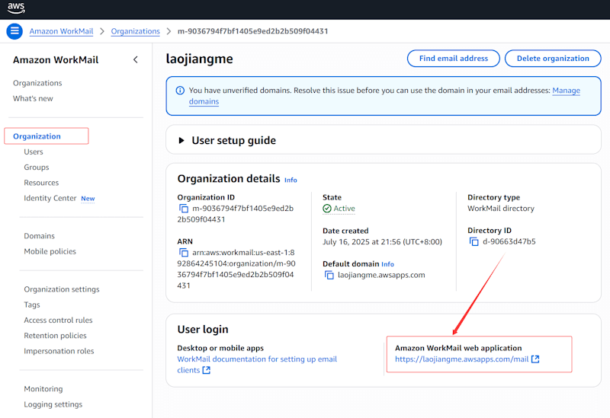The image size is (610, 418).
Task: Open Organizations breadcrumb link
Action: click(135, 31)
